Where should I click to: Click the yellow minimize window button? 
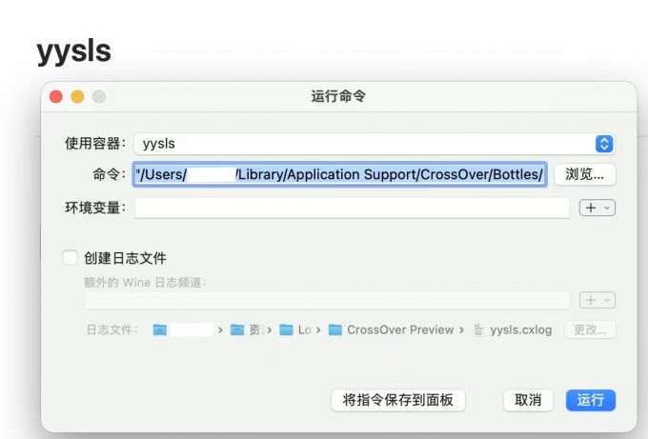77,96
